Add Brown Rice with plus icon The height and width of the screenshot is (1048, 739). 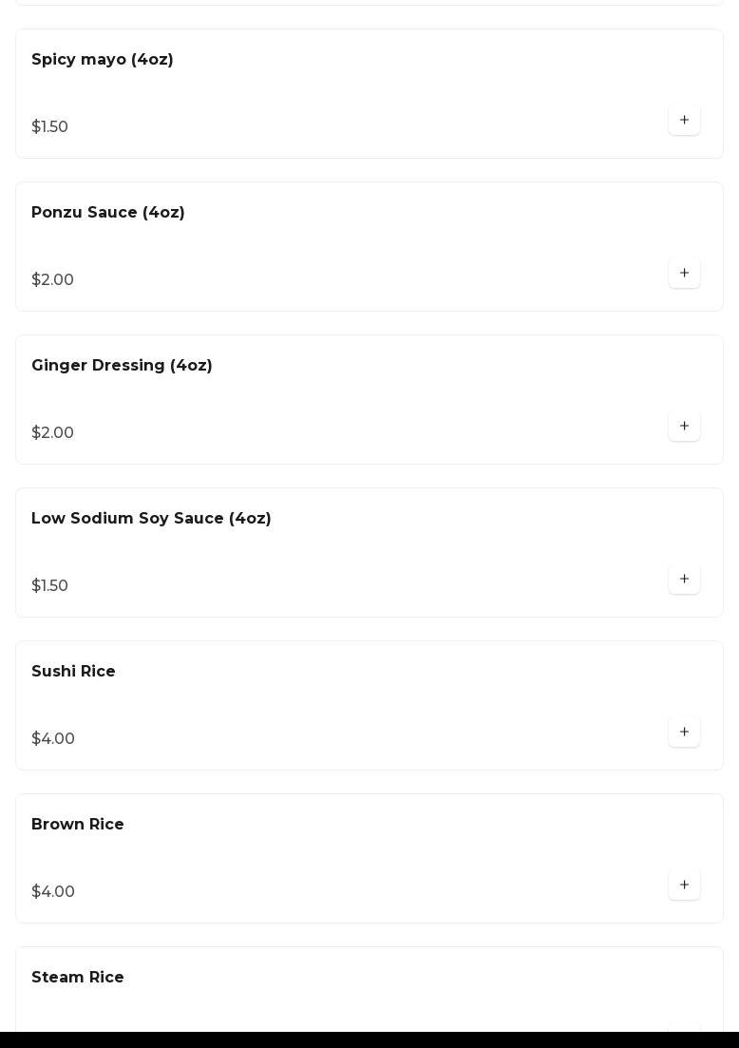pos(684,886)
